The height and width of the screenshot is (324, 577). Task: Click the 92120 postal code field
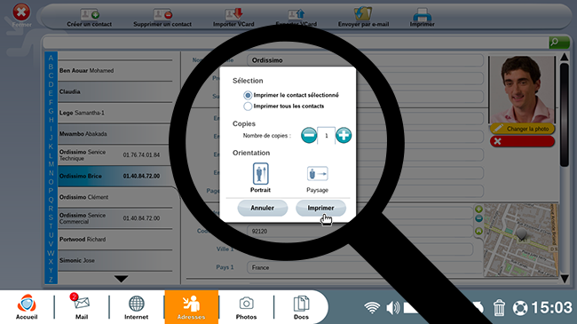360,231
